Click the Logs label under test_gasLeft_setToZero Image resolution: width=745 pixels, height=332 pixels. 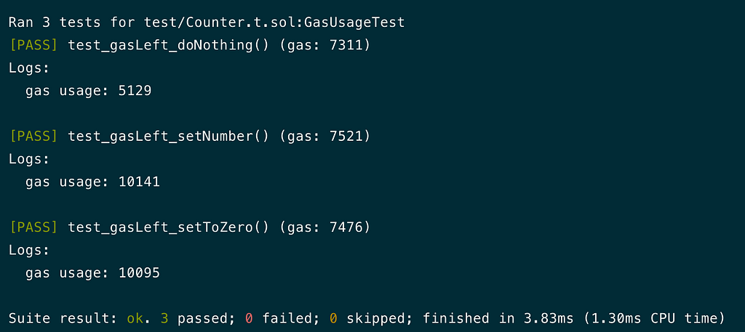tap(29, 250)
